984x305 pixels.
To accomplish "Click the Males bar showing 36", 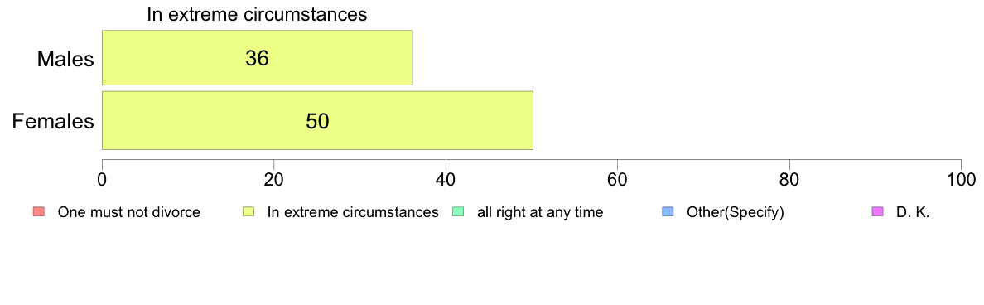I will point(258,58).
